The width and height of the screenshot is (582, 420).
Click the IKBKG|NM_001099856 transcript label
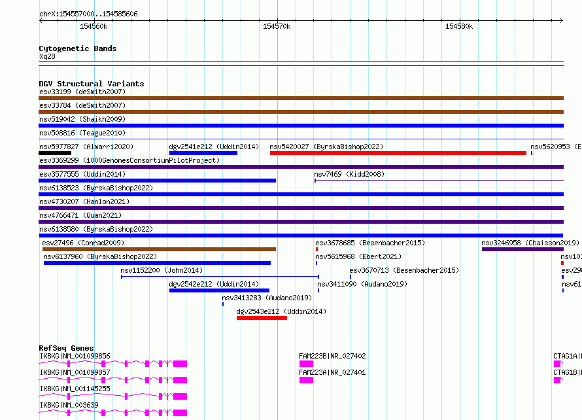point(75,356)
